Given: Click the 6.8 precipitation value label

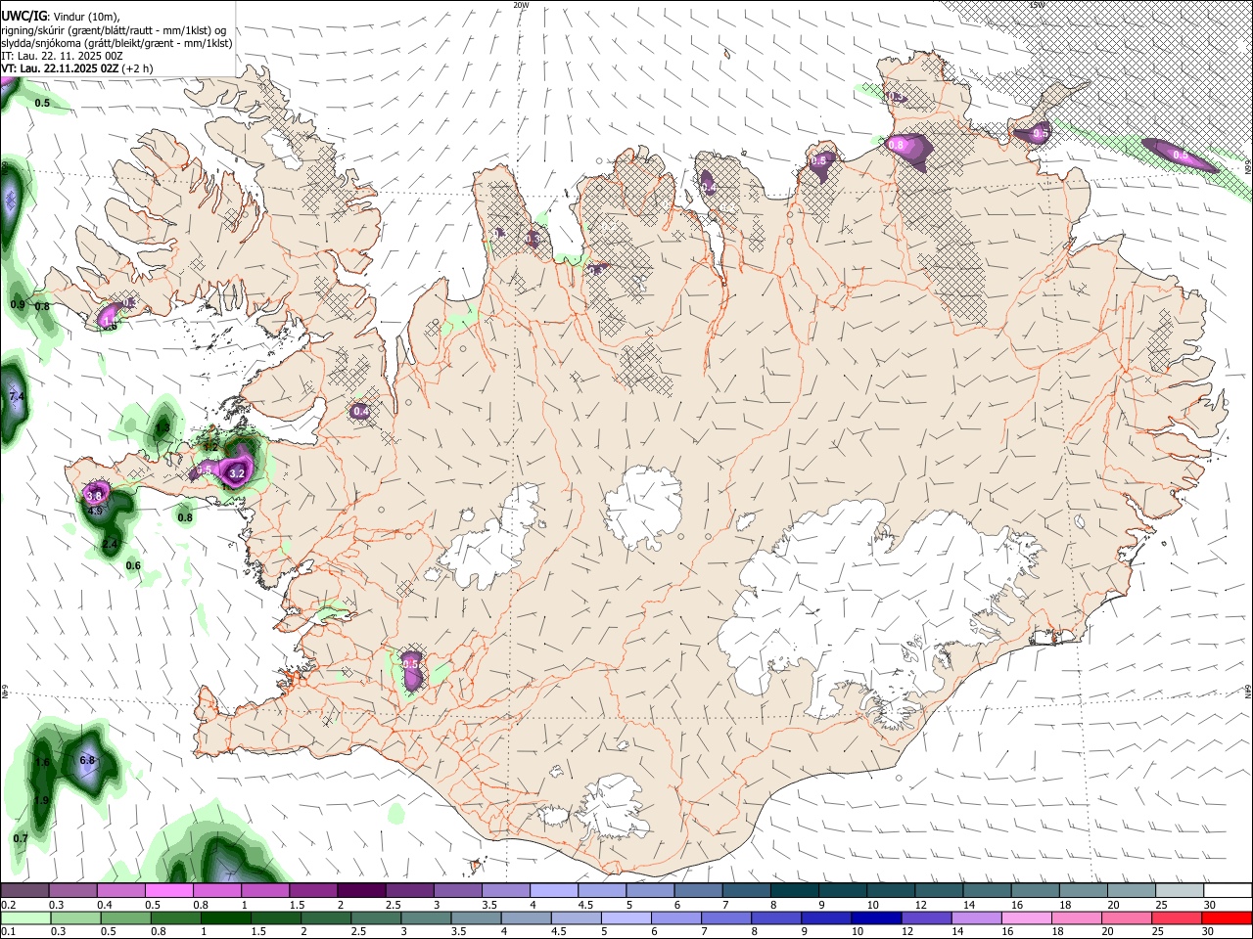Looking at the screenshot, I should coord(86,760).
